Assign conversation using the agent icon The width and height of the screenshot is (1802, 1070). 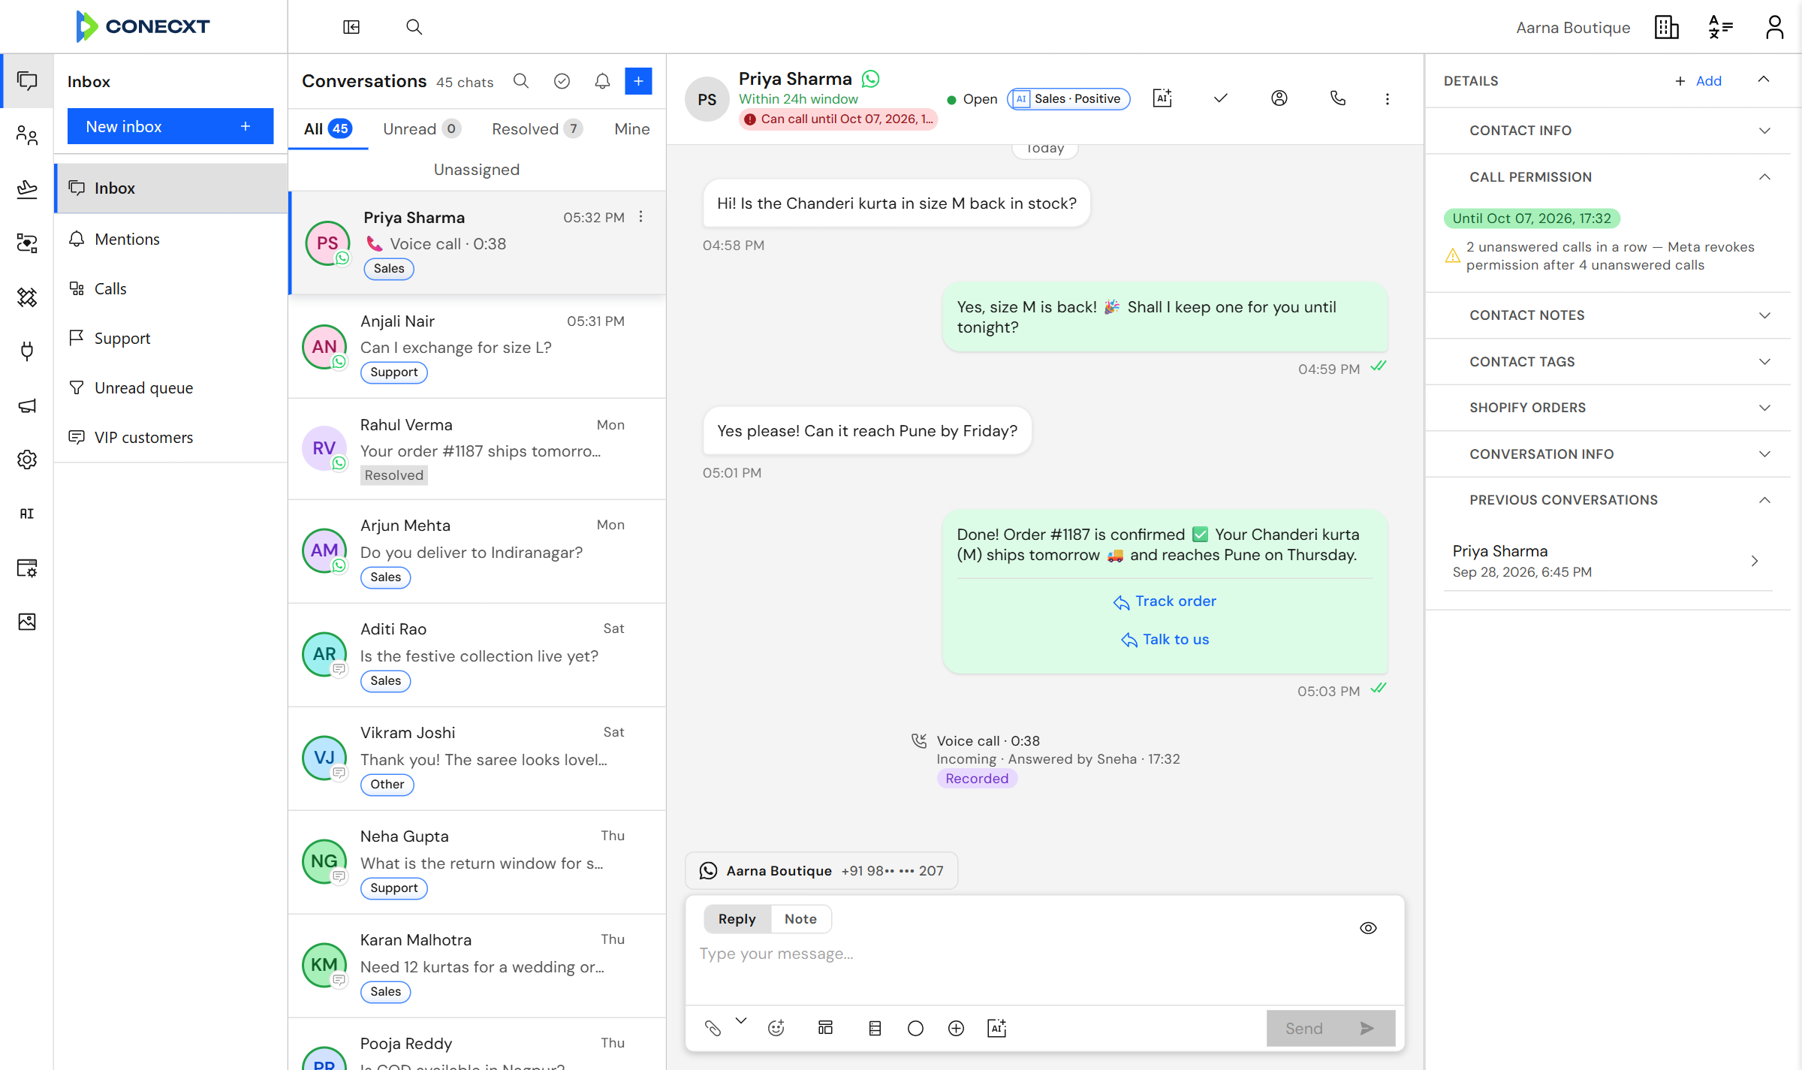1279,98
